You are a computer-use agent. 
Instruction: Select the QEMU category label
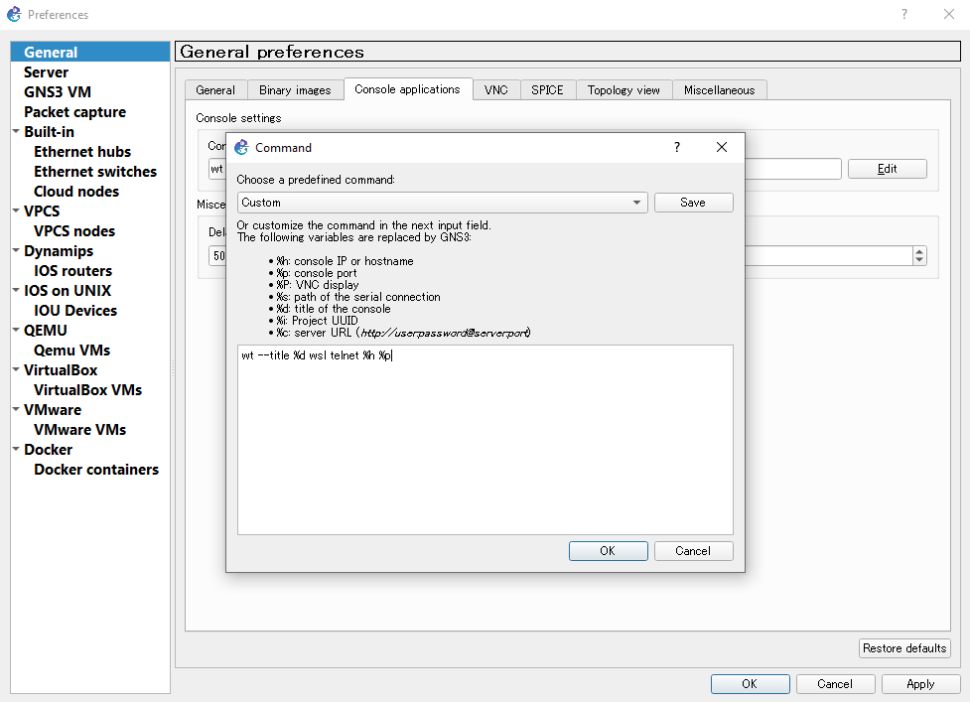click(45, 331)
